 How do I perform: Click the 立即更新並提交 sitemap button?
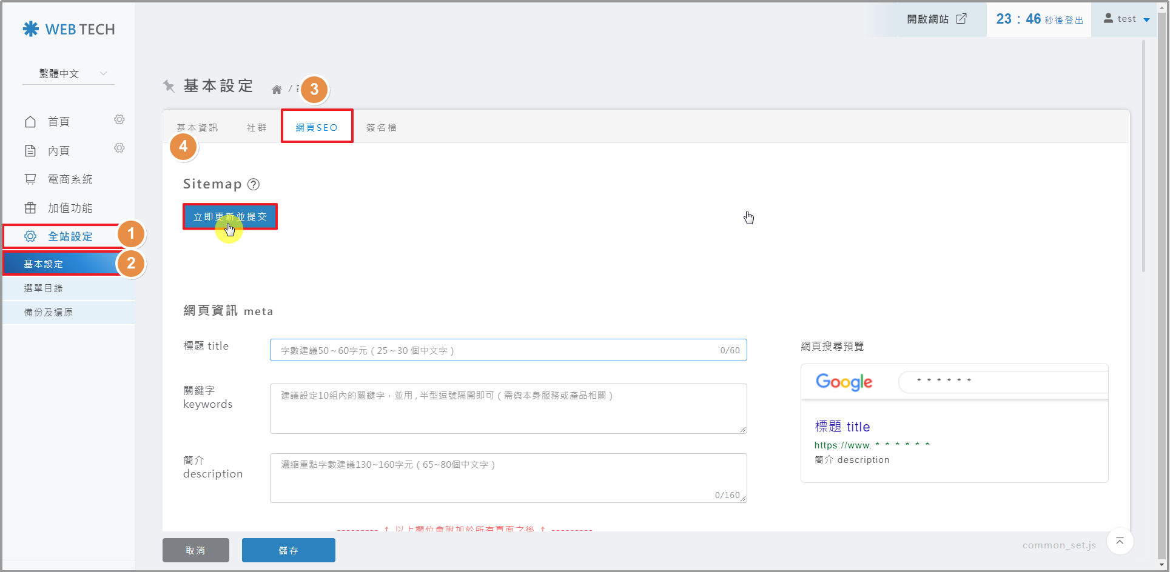coord(230,217)
